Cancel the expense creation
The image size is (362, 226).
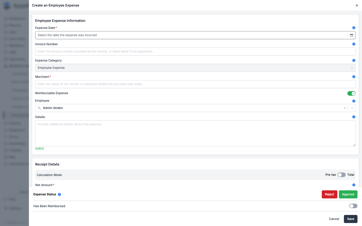pyautogui.click(x=334, y=219)
